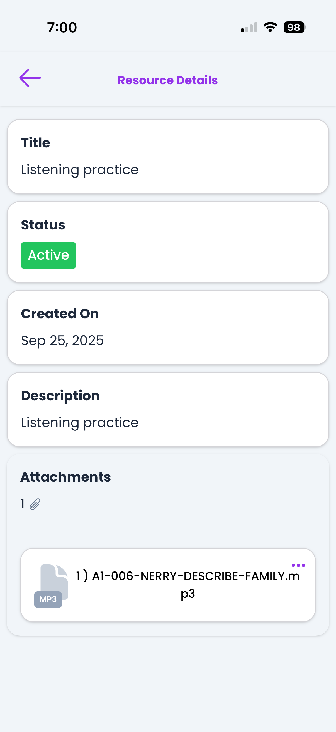
Task: Tap the Attachments section heading
Action: pyautogui.click(x=65, y=477)
